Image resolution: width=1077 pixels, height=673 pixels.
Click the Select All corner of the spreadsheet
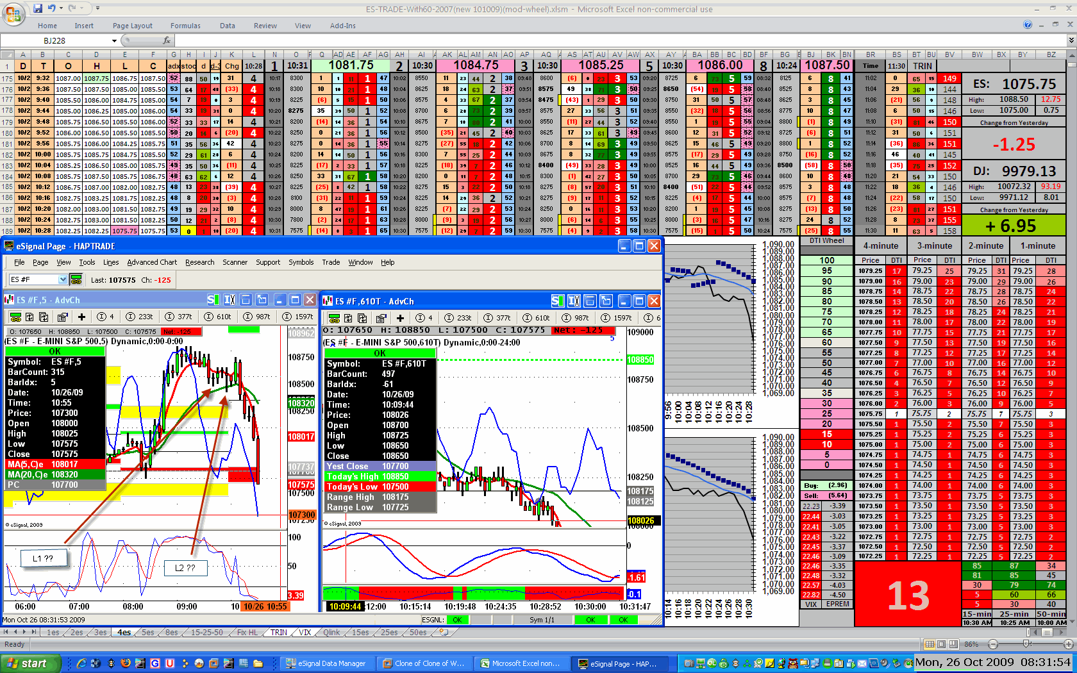coord(7,54)
